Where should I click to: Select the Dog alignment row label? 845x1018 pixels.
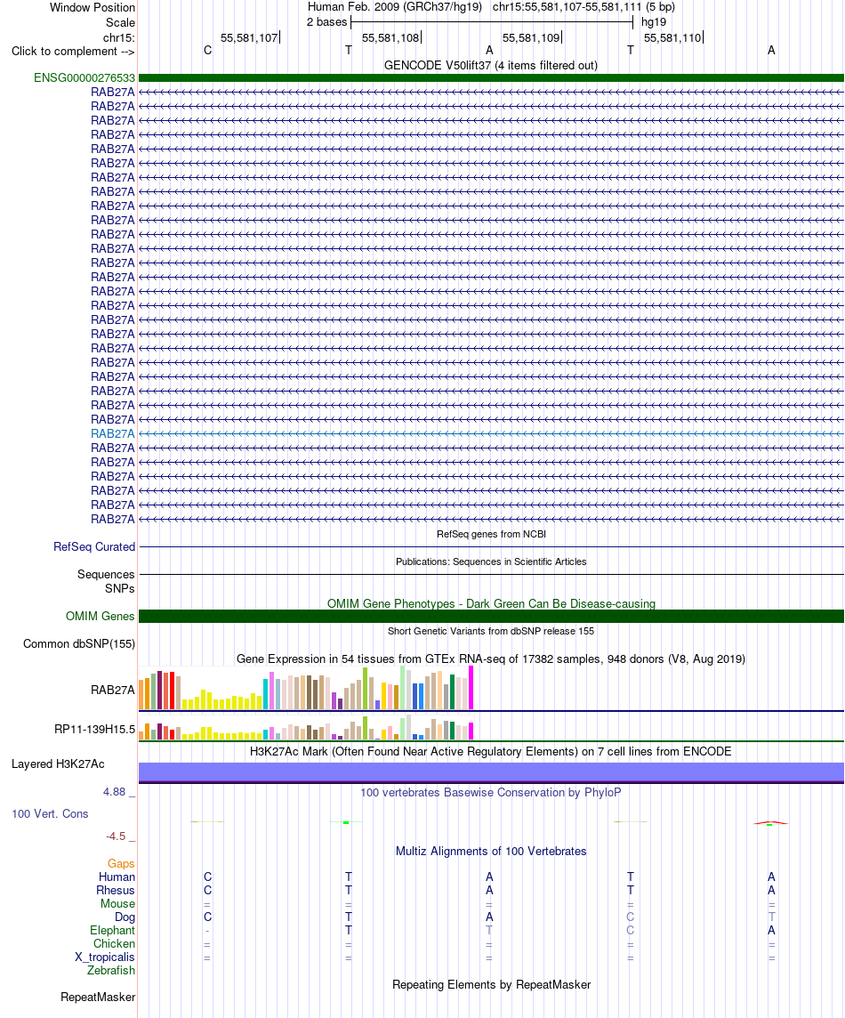coord(125,917)
